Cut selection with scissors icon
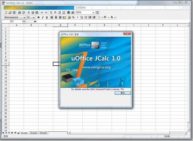The width and height of the screenshot is (193, 141). (29, 12)
